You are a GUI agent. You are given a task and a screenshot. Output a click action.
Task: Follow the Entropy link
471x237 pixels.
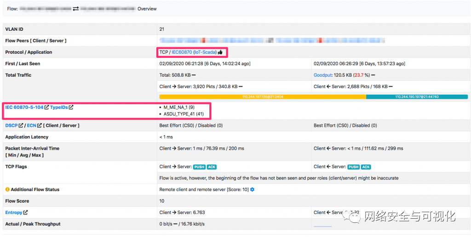click(14, 213)
